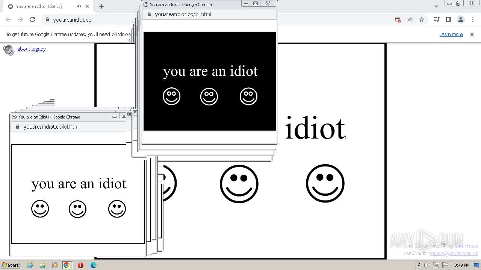Click the lock icon in lower-left popup's address bar

[18, 127]
